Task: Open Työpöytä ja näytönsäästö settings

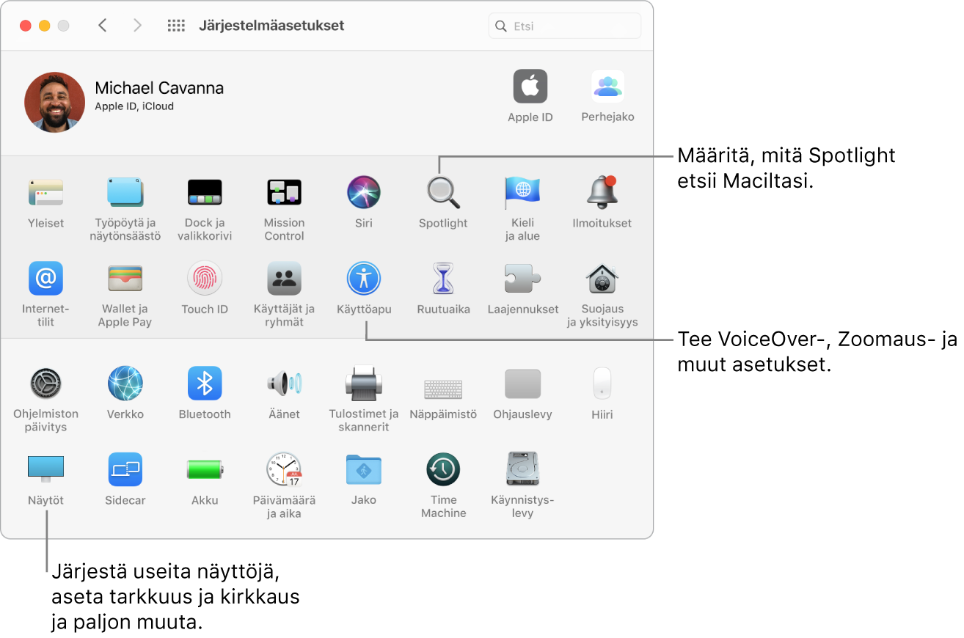Action: coord(125,193)
